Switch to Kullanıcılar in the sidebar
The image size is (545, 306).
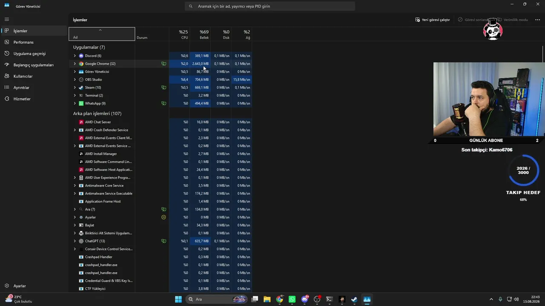[x=34, y=76]
